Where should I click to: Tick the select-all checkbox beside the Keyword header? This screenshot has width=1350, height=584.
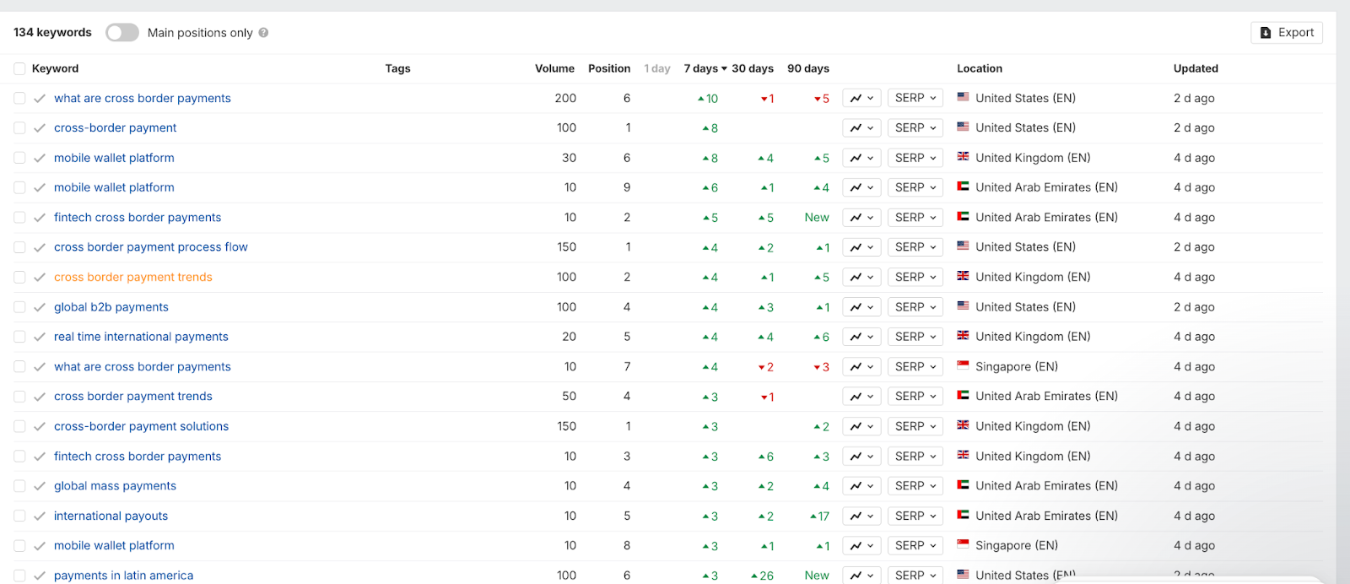[x=19, y=68]
